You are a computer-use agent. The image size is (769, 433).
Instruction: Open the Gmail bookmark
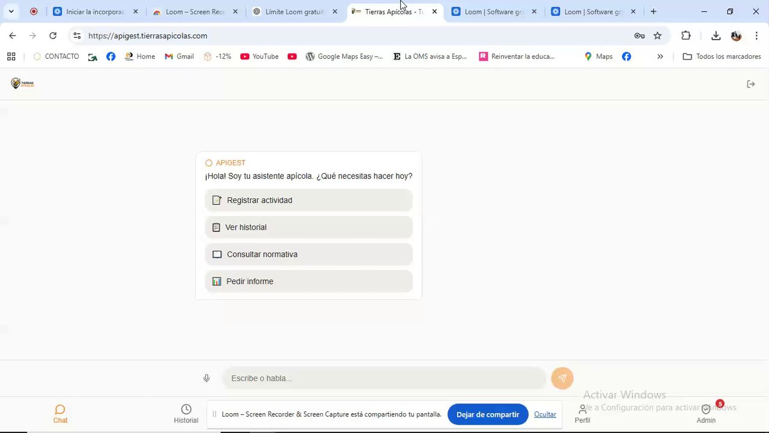point(179,57)
